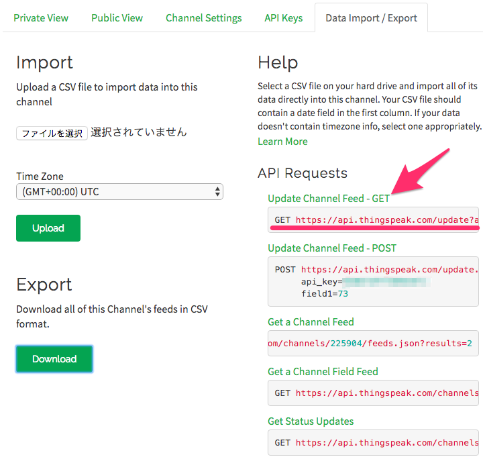The image size is (483, 457).
Task: Click the POST update URL line
Action: (x=376, y=270)
